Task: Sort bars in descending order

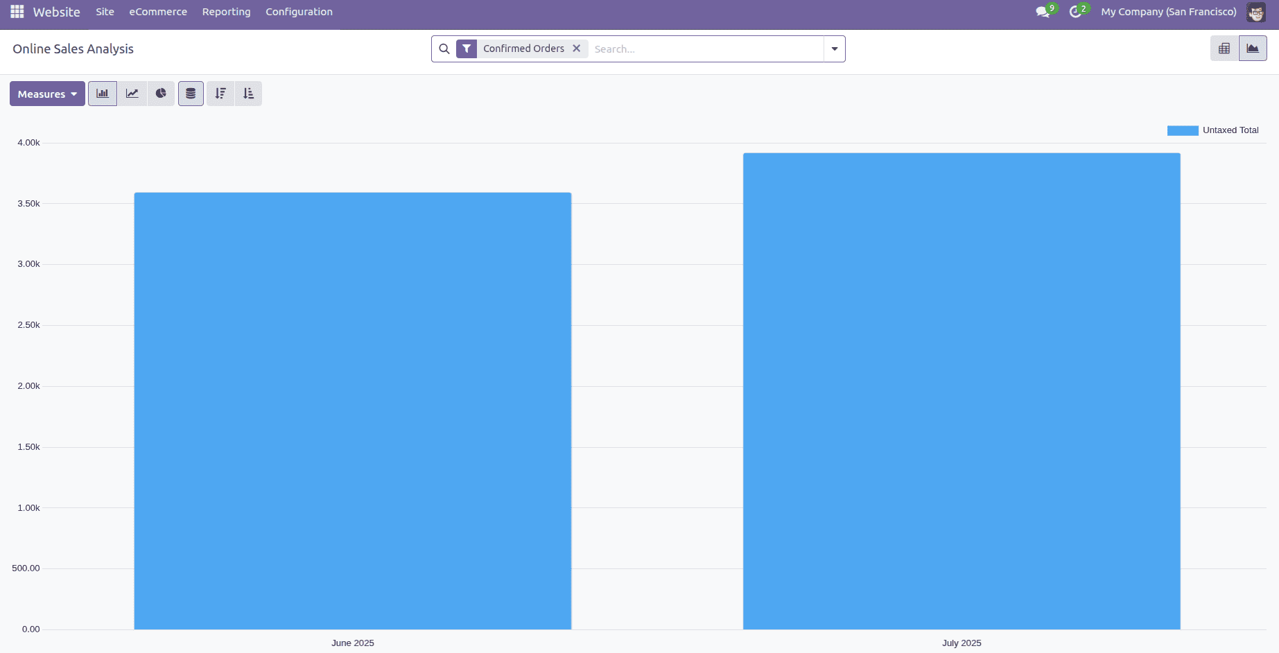Action: 220,94
